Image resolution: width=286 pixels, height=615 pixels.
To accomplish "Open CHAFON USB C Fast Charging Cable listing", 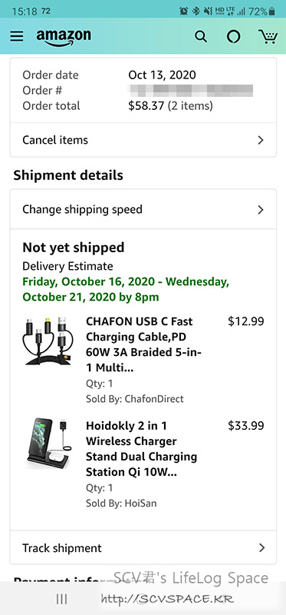I will 143,344.
